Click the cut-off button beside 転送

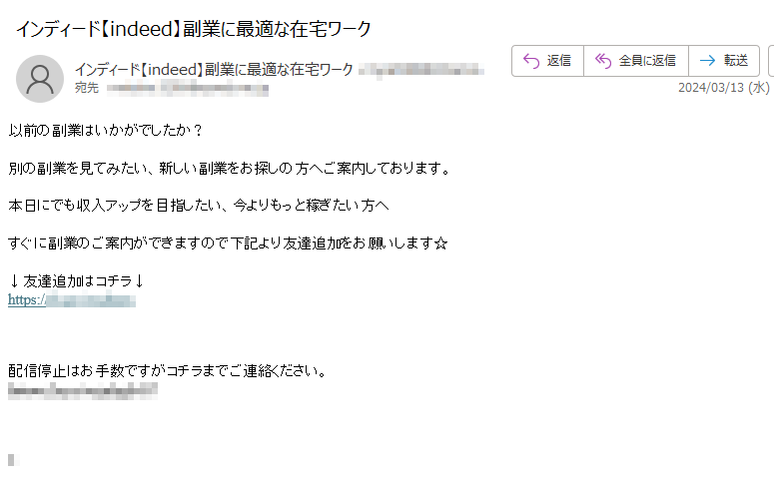tap(771, 61)
